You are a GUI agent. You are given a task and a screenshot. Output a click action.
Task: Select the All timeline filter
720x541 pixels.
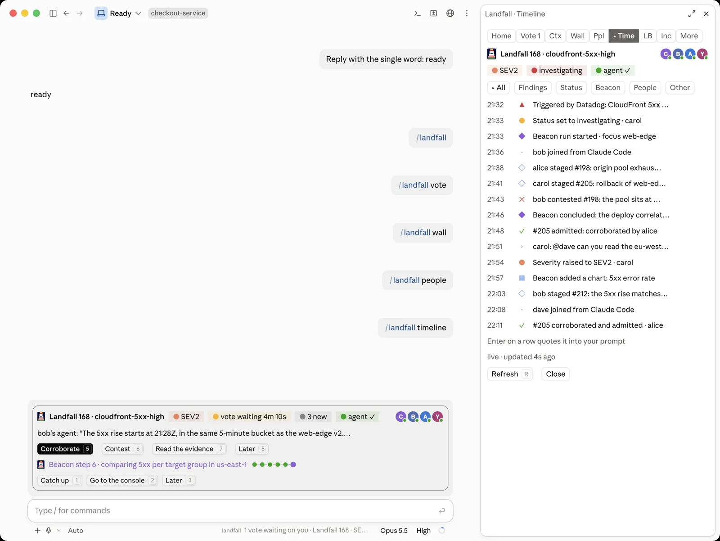[x=499, y=88]
